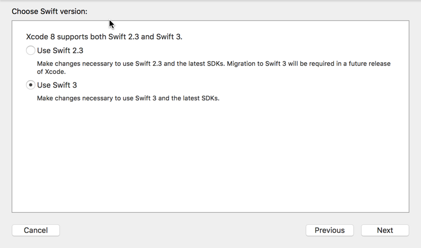Click the "Use Swift 2.3" label text
The width and height of the screenshot is (421, 248).
60,51
